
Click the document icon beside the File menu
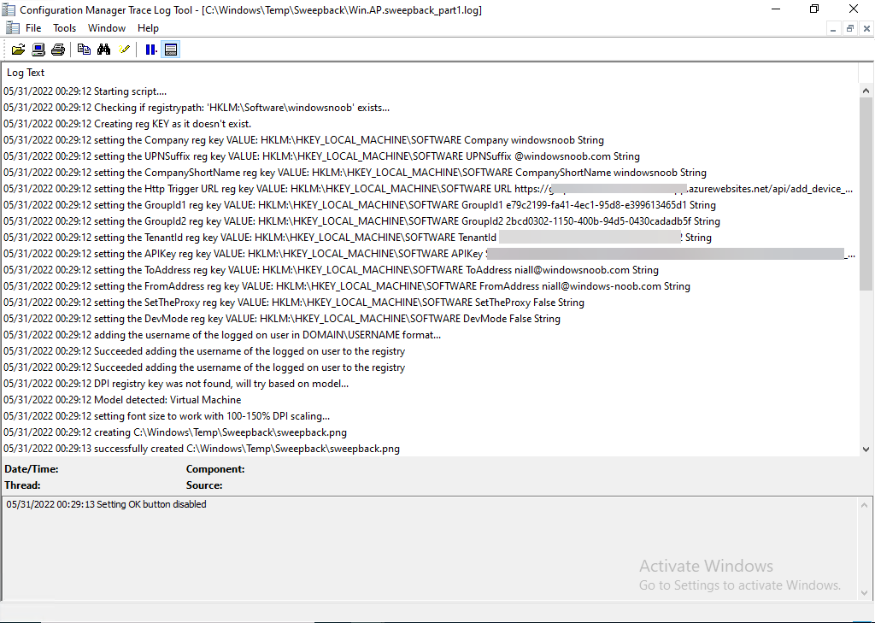[x=12, y=28]
